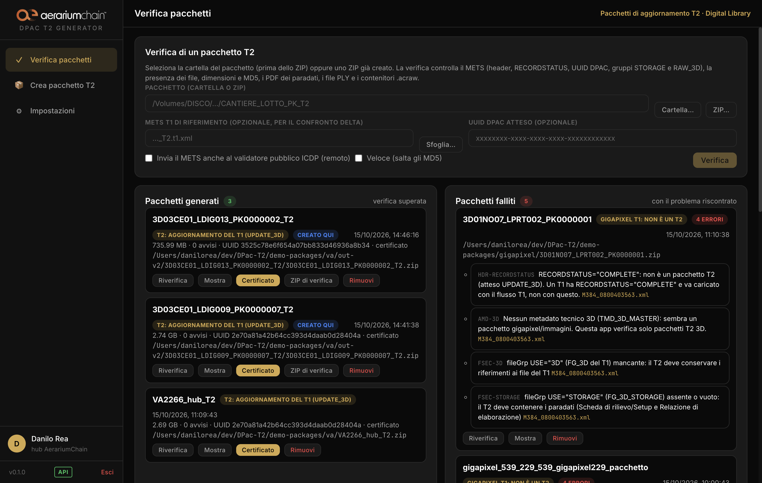Click timestamp 15/10/2026, 14:46:16

point(386,235)
